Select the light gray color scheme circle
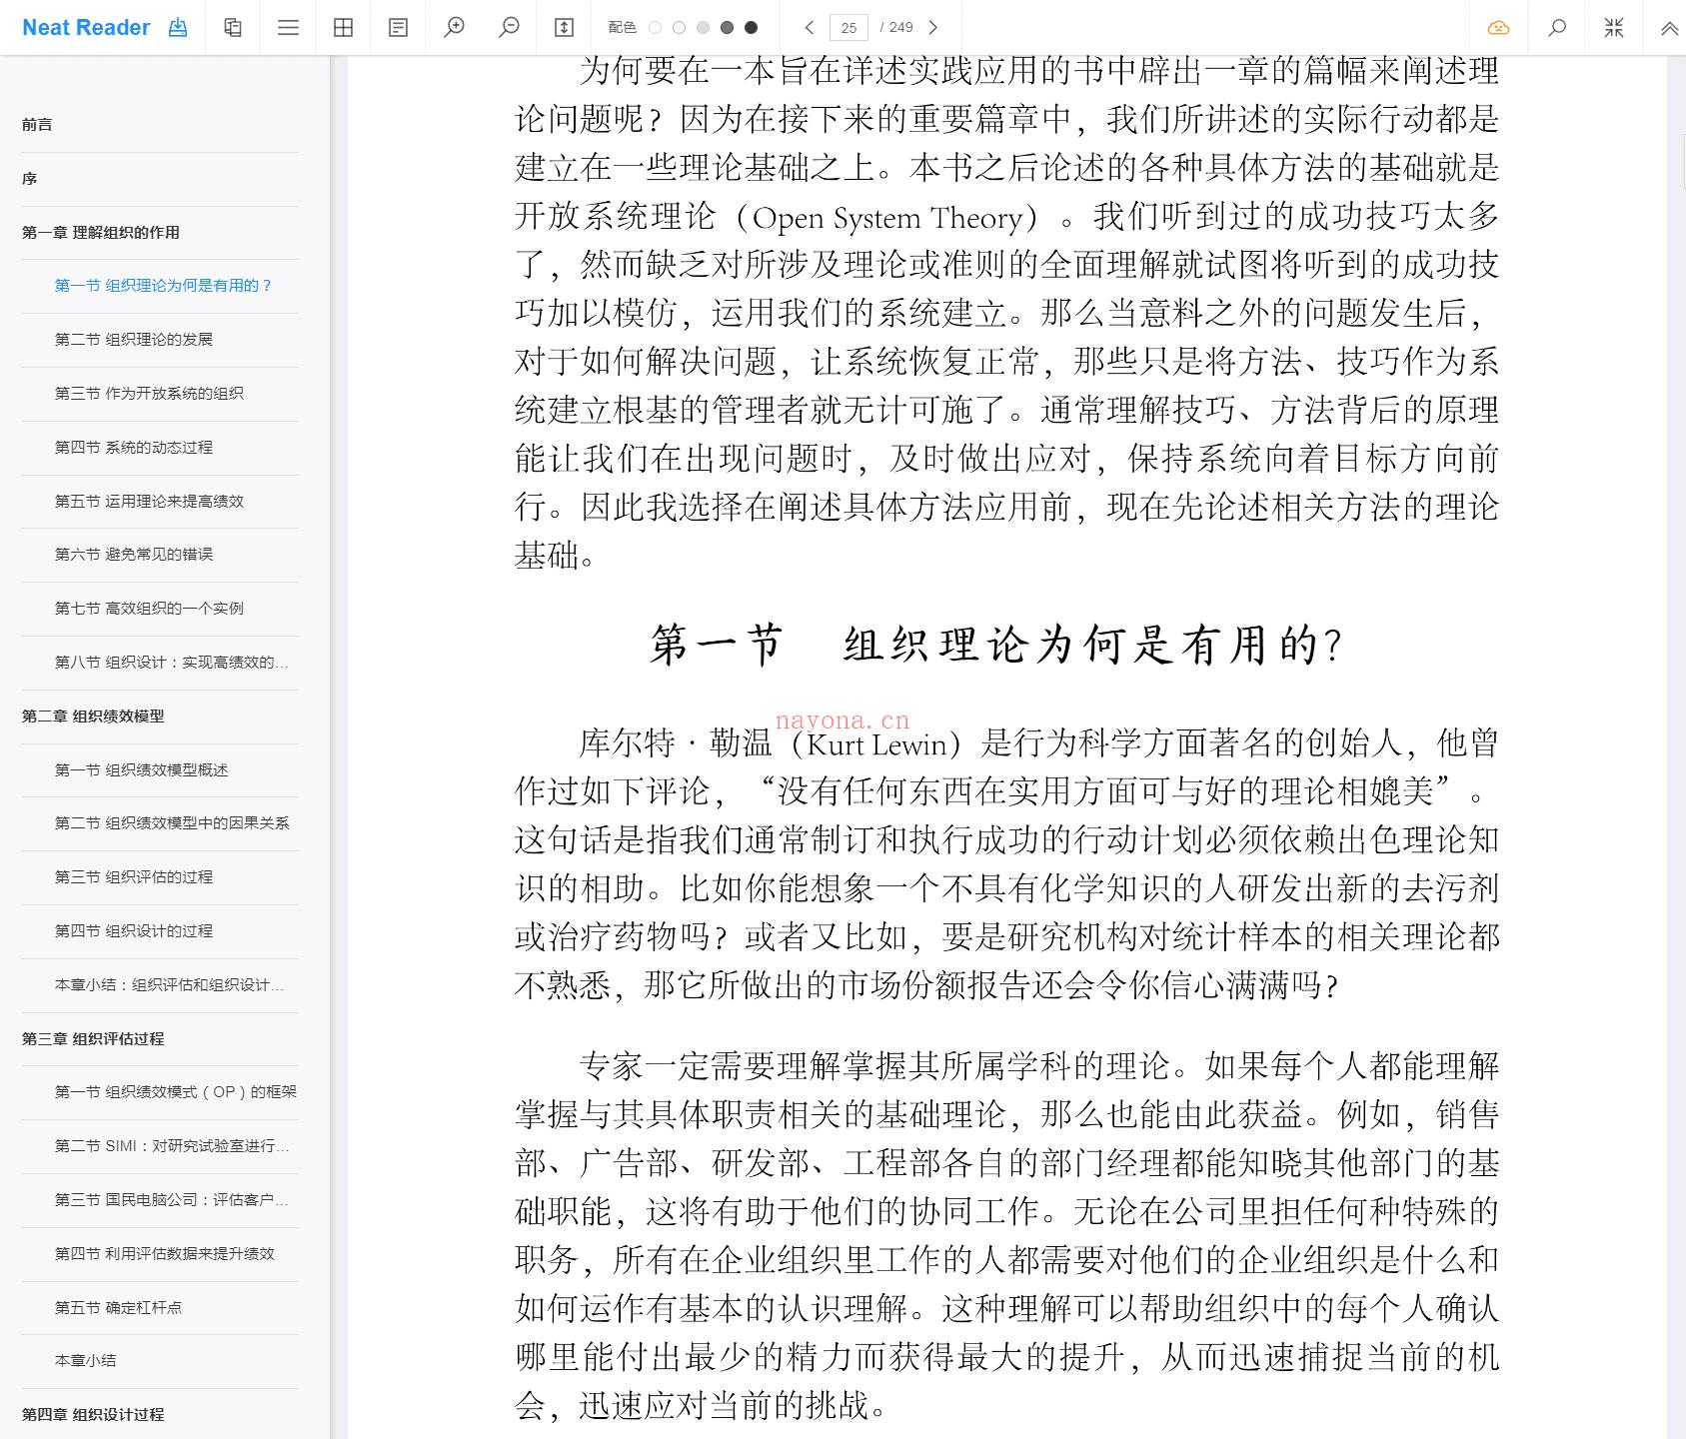Screen dimensions: 1686x1439 703,28
